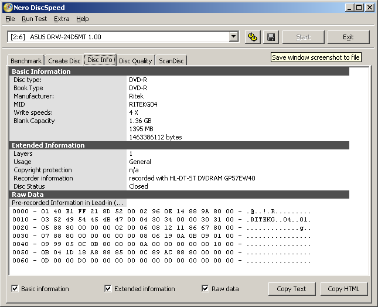
Task: Click the Copy HTML button
Action: (344, 289)
